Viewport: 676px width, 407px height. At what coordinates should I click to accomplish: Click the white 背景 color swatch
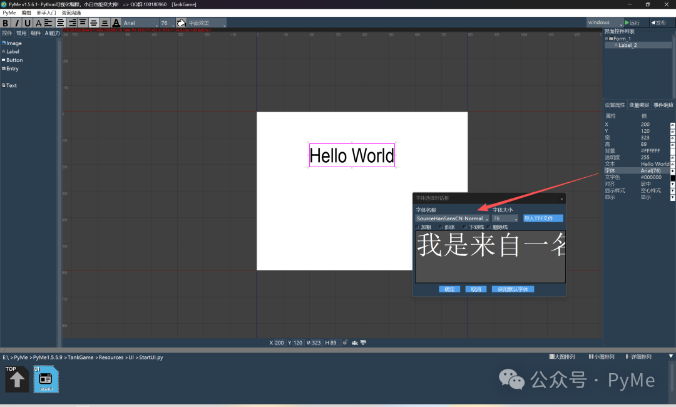pos(672,152)
